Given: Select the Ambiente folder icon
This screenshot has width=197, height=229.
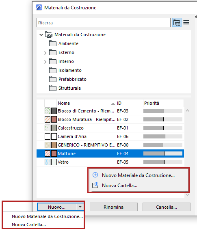Looking at the screenshot, I should point(53,43).
